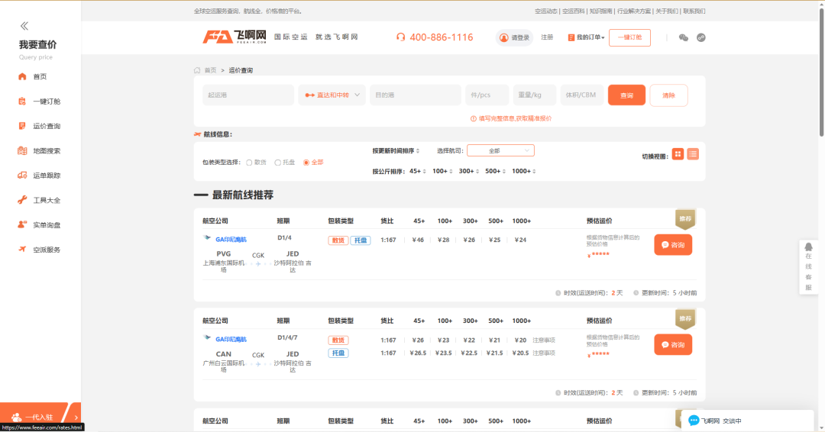Sort by 按更新时间排序

(396, 151)
